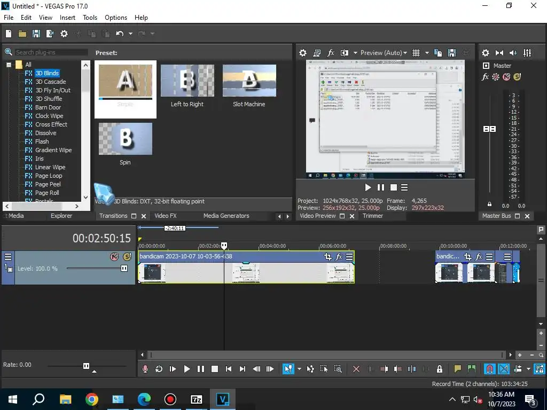Mute the Master bus
The width and height of the screenshot is (547, 410).
click(x=506, y=77)
